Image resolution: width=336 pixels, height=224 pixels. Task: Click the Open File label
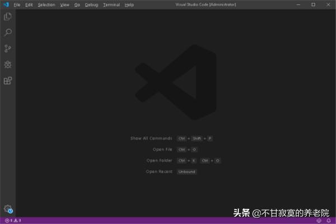coord(162,150)
